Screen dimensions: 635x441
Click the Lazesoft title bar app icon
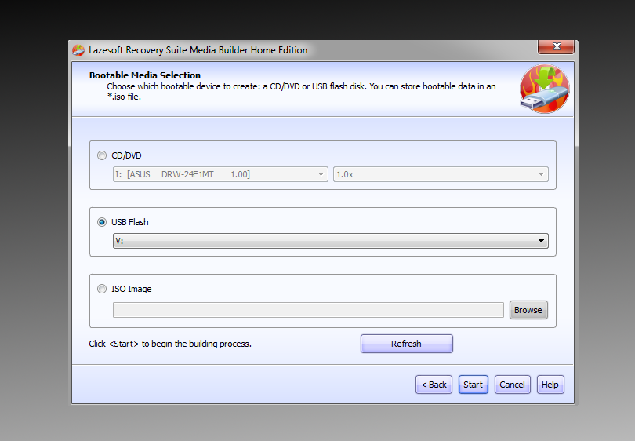tap(78, 50)
